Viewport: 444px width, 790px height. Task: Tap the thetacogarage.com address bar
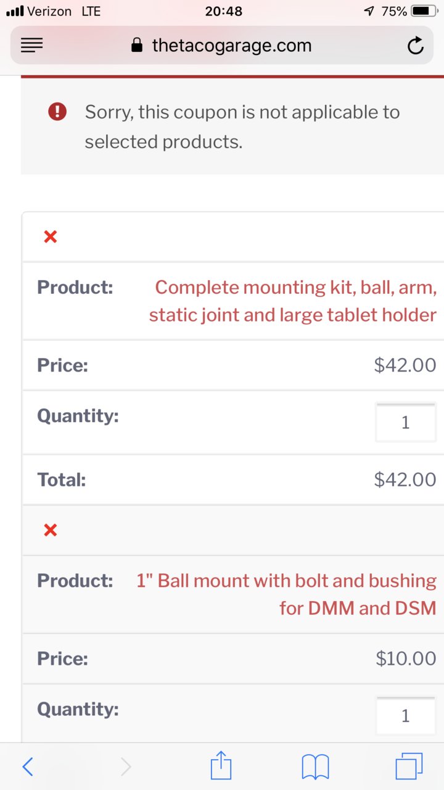(x=222, y=46)
